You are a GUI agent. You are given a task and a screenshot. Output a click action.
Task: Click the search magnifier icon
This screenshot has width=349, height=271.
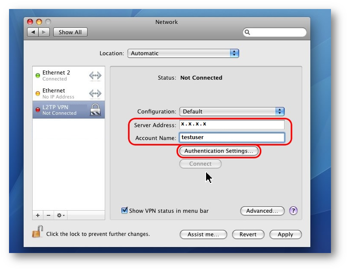tap(248, 33)
